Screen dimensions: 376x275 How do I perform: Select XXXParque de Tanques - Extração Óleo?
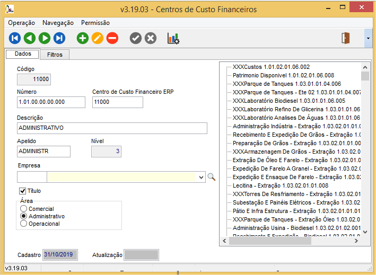point(296,220)
